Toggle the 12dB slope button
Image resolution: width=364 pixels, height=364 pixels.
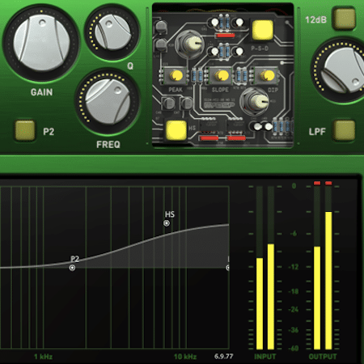[x=344, y=19]
